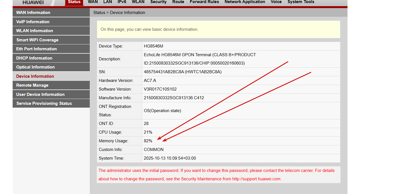Viewport: 396px width, 194px height.
Task: Switch to the Voice tab
Action: click(276, 2)
